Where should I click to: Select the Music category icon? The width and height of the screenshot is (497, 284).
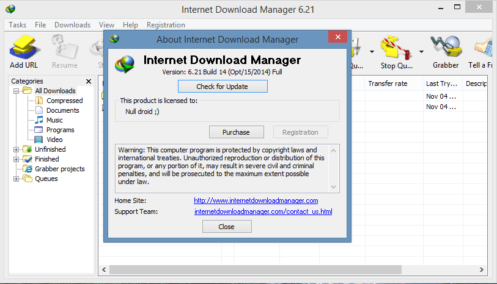(x=39, y=120)
